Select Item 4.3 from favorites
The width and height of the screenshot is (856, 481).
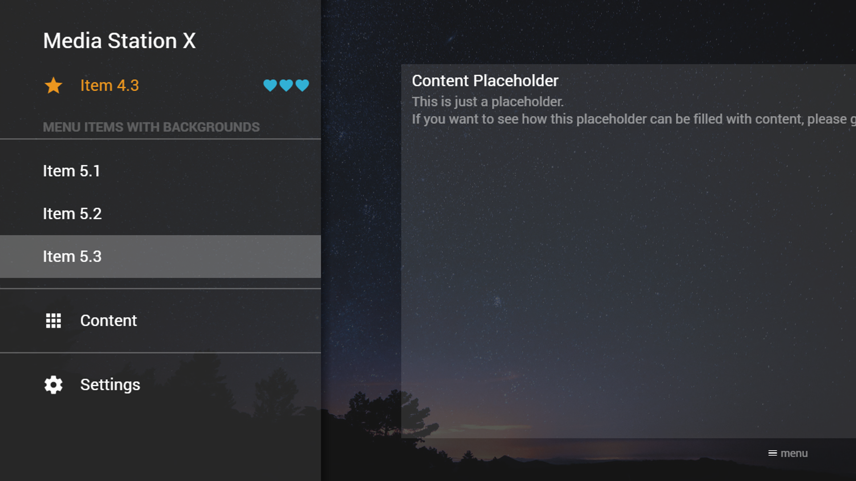pyautogui.click(x=109, y=85)
